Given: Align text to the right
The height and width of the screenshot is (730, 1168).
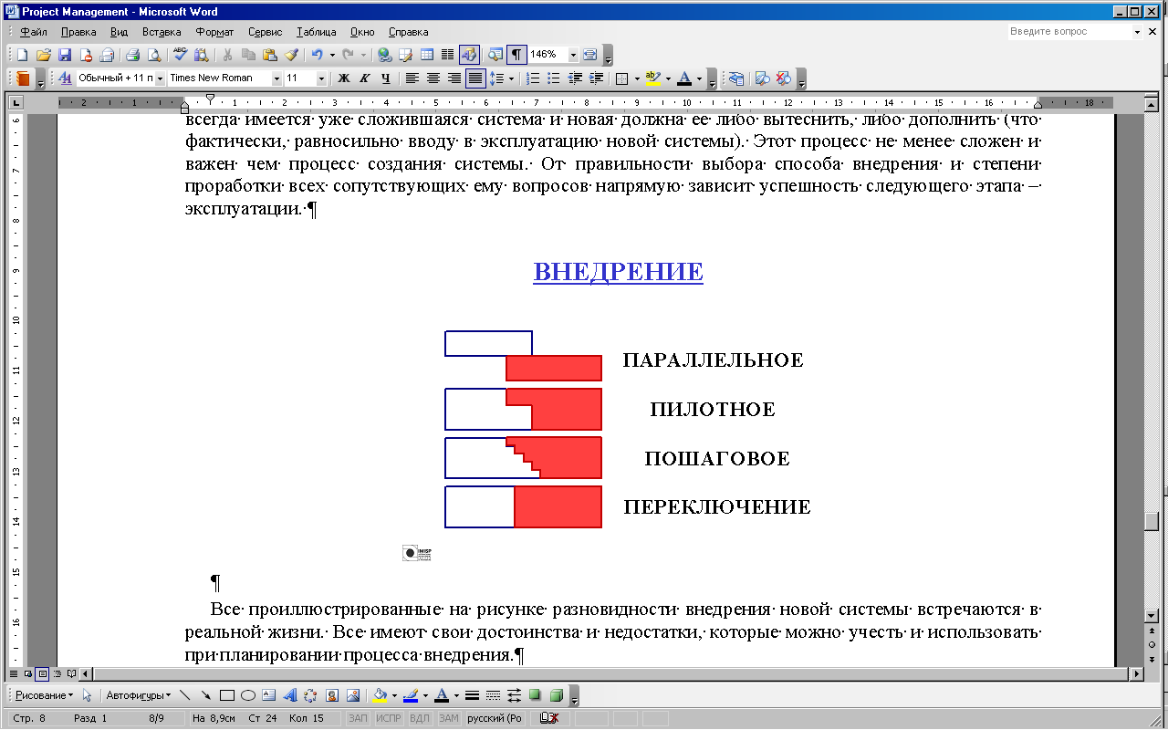Looking at the screenshot, I should click(x=454, y=78).
